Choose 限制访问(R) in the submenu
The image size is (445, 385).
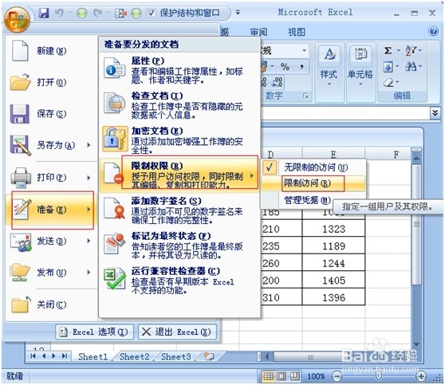313,183
